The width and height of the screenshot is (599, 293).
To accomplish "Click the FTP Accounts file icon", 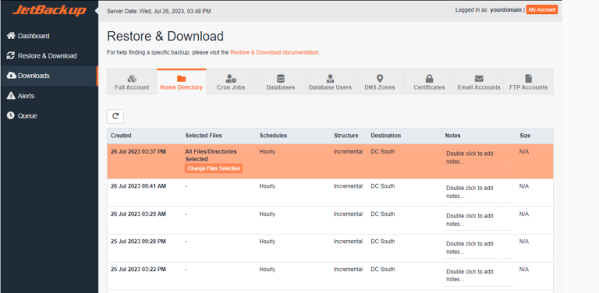I will click(528, 79).
